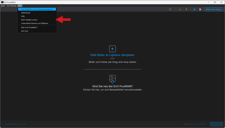
Task: Close the DxO PureRAW 5 window
Action: coord(221,2)
